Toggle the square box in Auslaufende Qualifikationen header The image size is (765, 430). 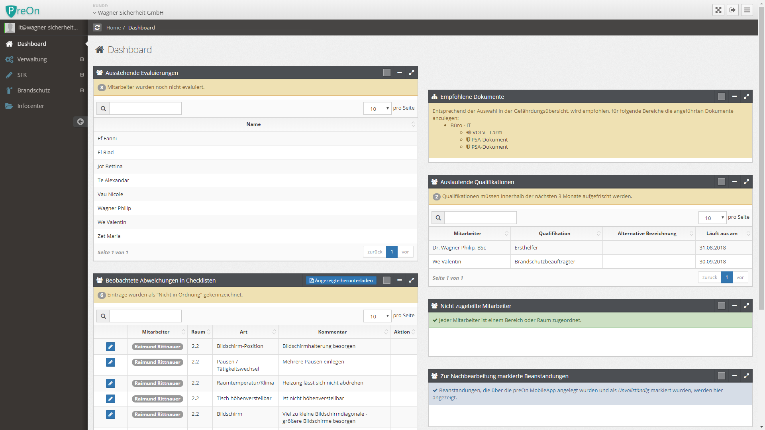point(721,182)
